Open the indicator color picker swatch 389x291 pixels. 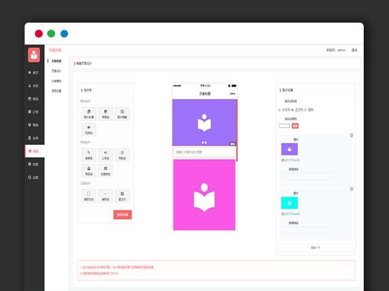(x=285, y=125)
